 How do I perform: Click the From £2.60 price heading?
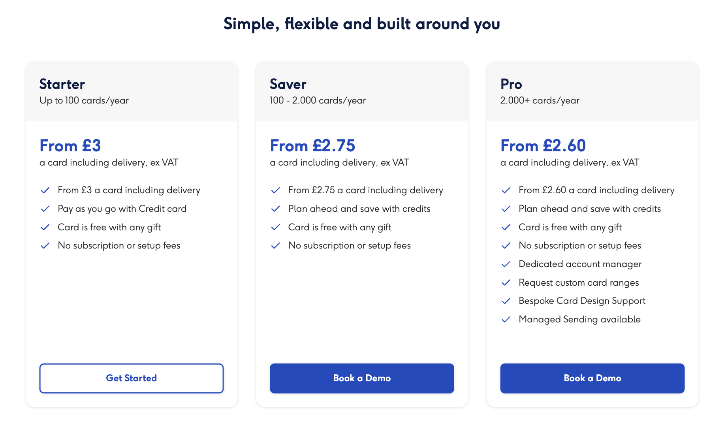coord(543,146)
